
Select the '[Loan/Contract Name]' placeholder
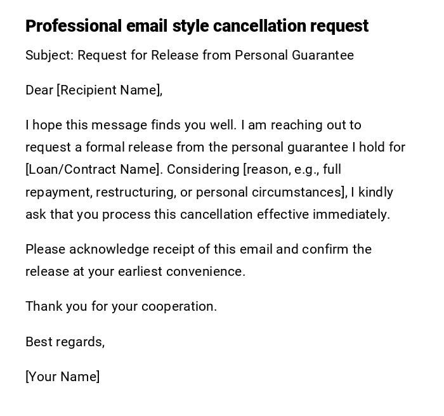[x=93, y=169]
